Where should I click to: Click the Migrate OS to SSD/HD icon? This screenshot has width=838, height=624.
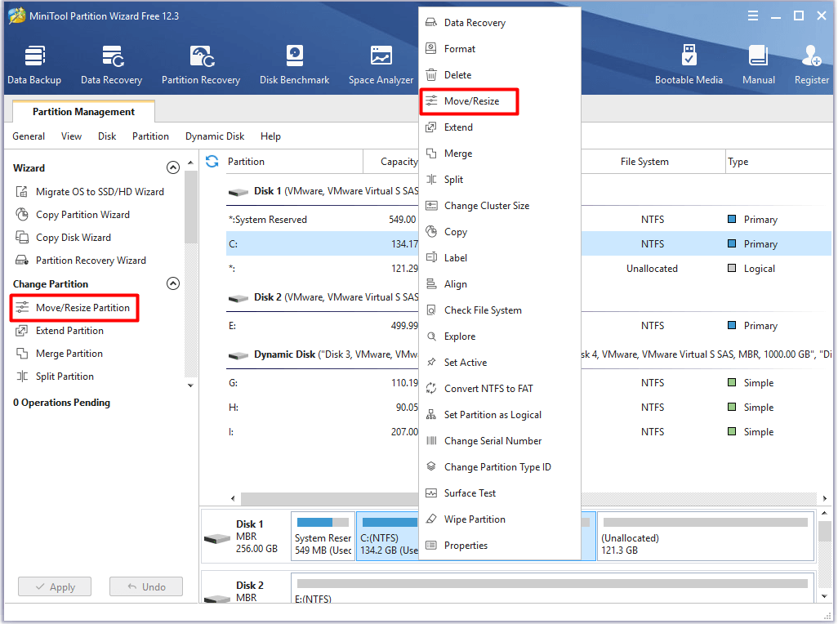22,192
